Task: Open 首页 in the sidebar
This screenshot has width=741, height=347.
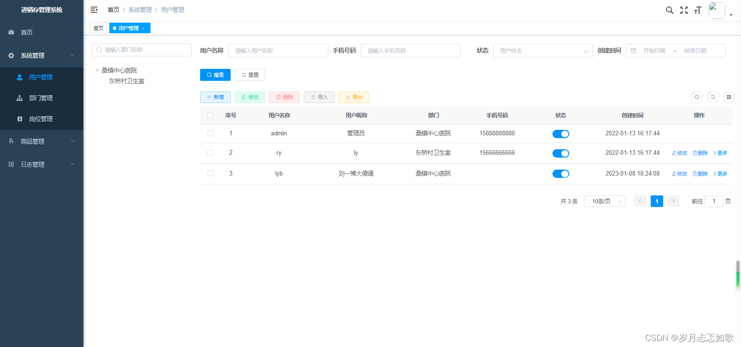Action: tap(42, 32)
